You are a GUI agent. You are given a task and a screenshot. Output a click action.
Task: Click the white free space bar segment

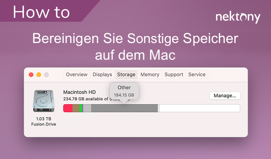click(199, 108)
